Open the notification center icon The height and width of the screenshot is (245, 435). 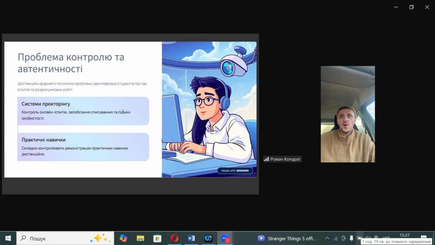point(424,238)
